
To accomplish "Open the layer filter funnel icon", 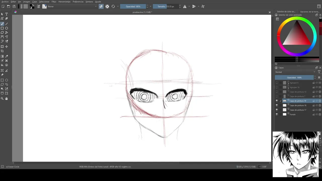I will (319, 72).
